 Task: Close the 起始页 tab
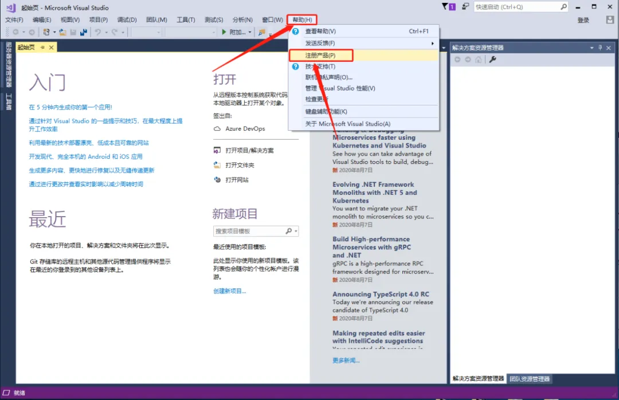52,48
